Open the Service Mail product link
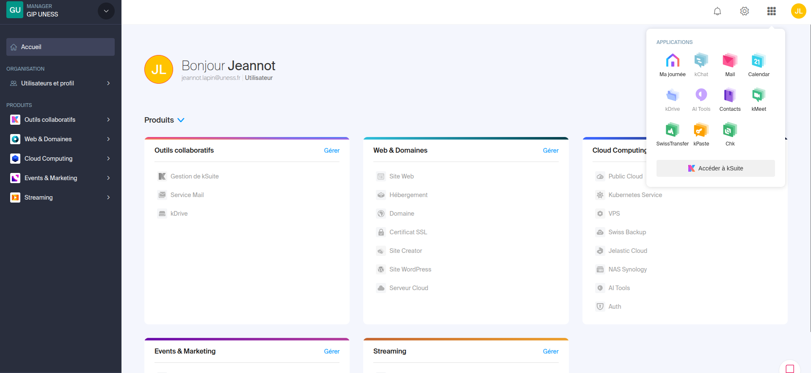The image size is (811, 373). coord(187,195)
